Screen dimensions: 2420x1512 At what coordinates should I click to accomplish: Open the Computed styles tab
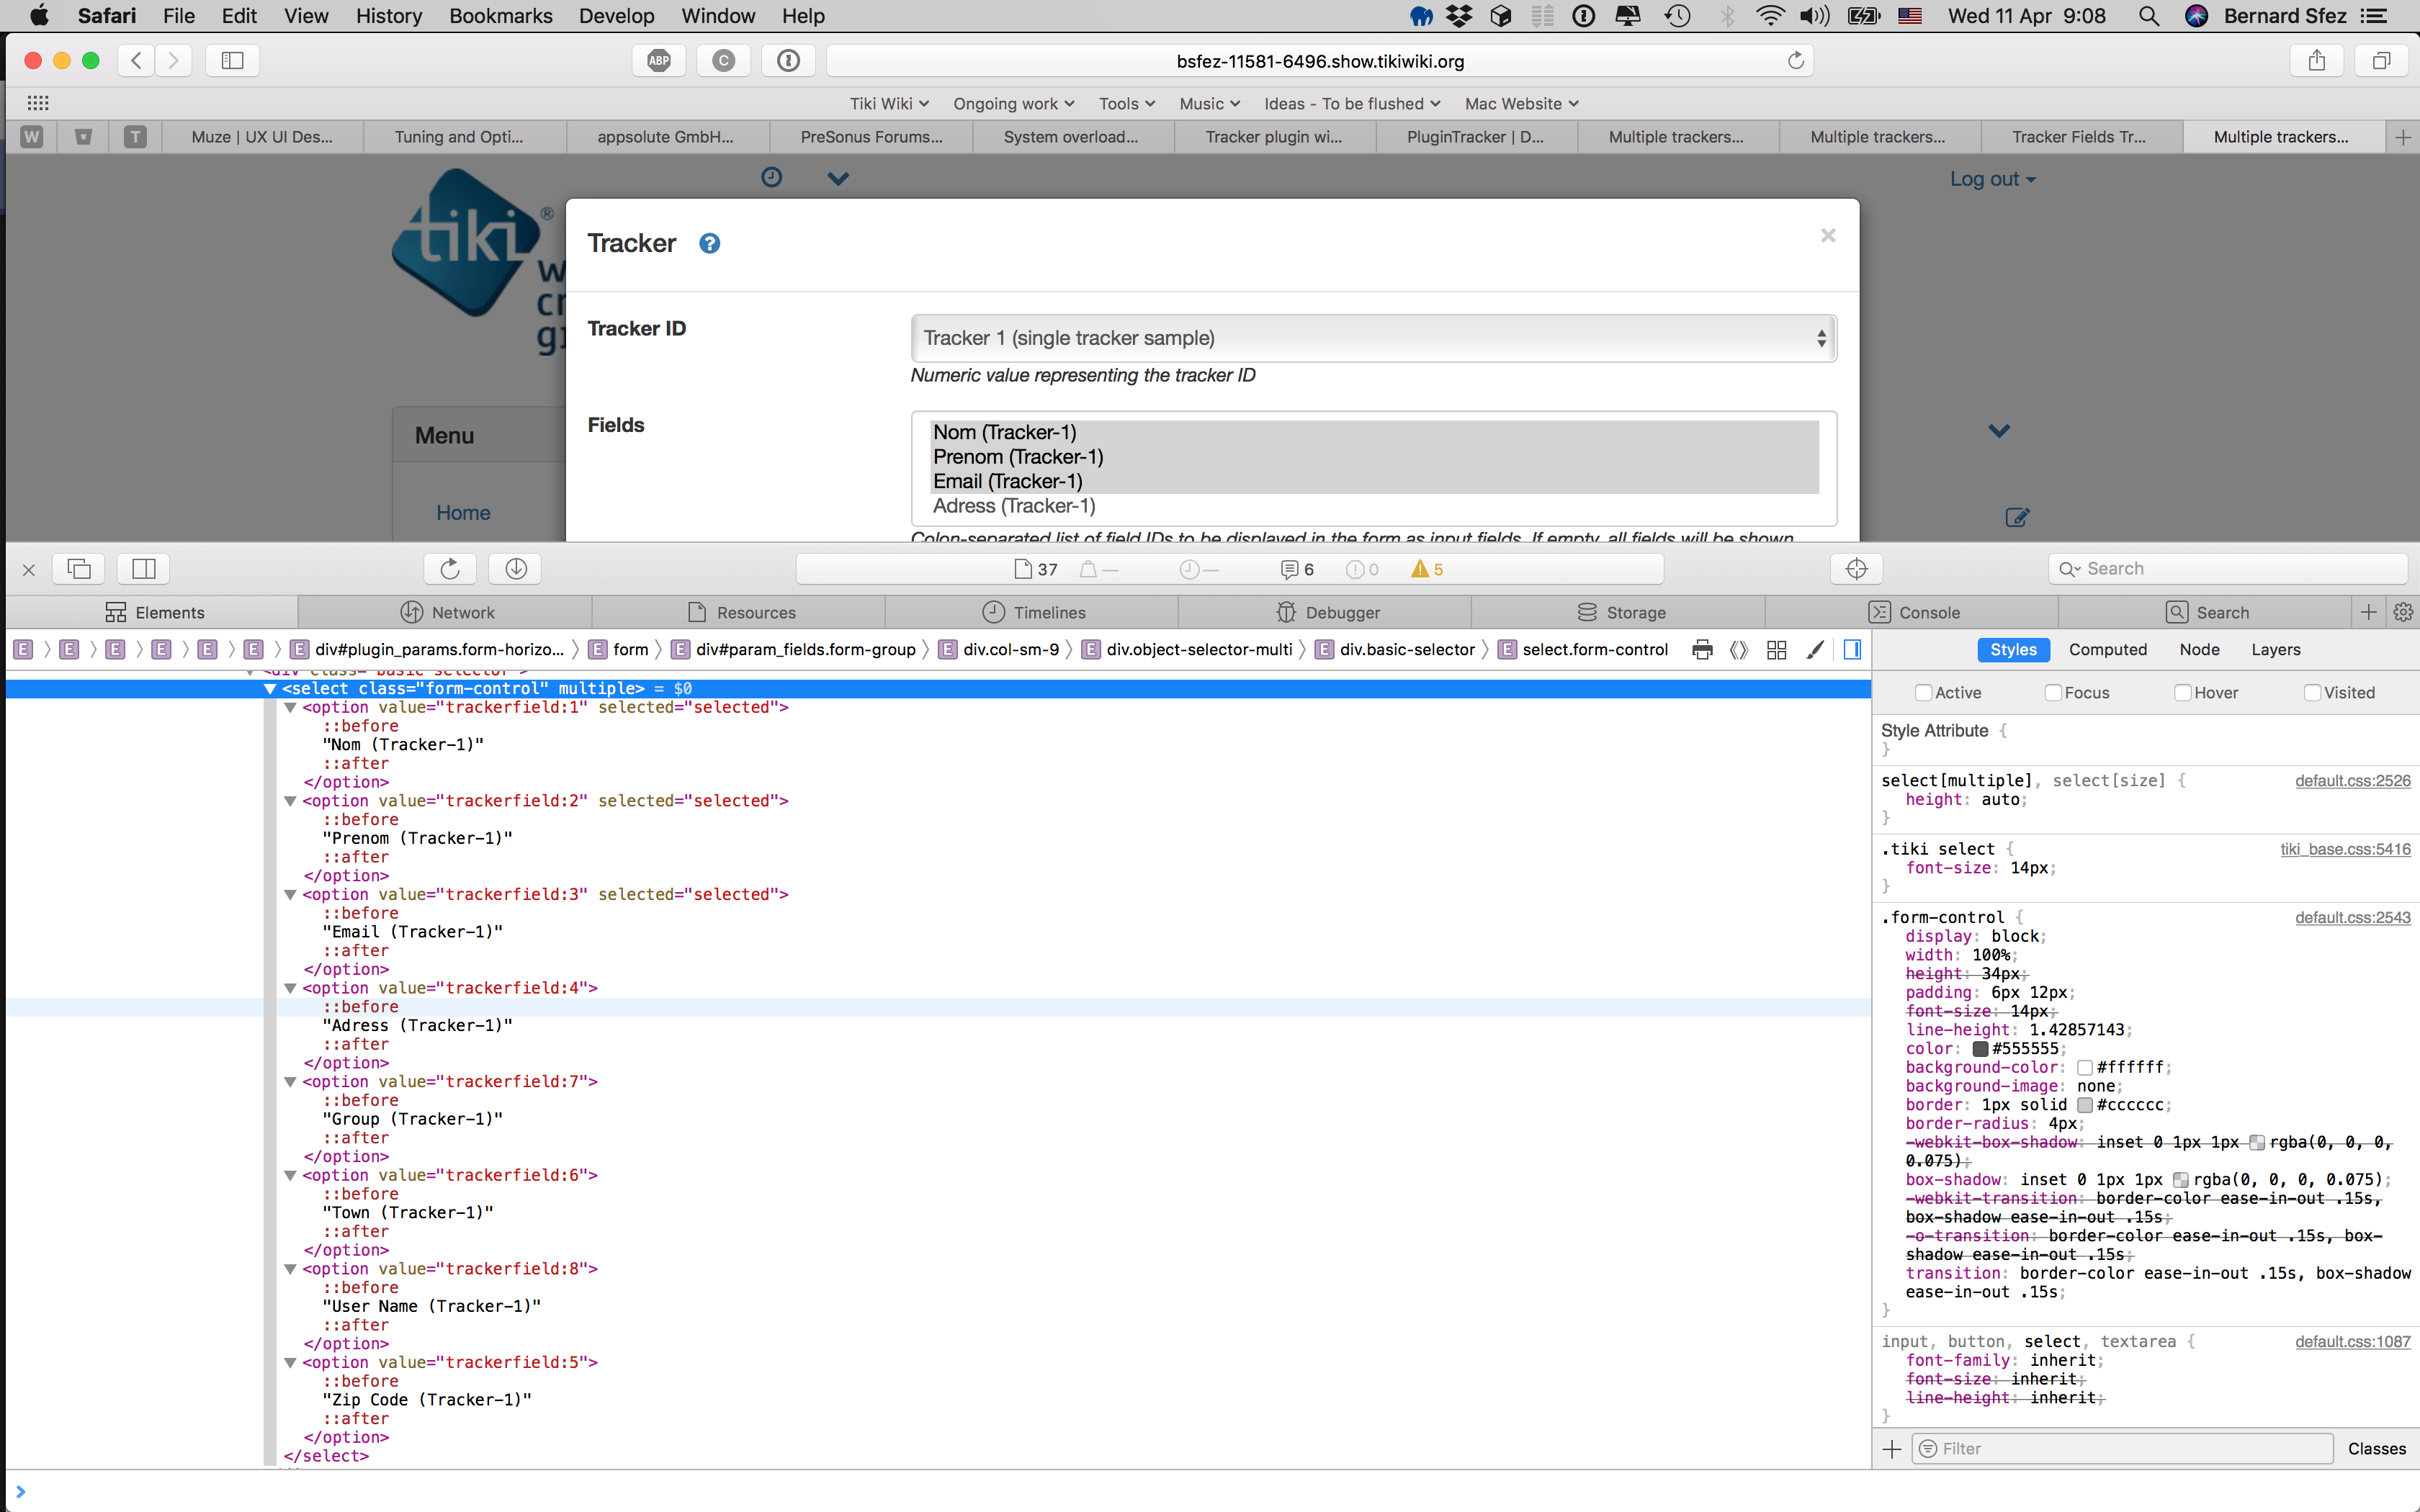click(x=2107, y=650)
